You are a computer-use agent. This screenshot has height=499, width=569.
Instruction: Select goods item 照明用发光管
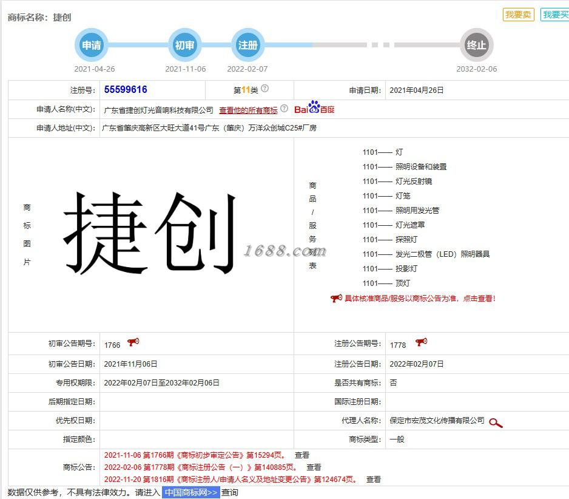click(x=417, y=210)
